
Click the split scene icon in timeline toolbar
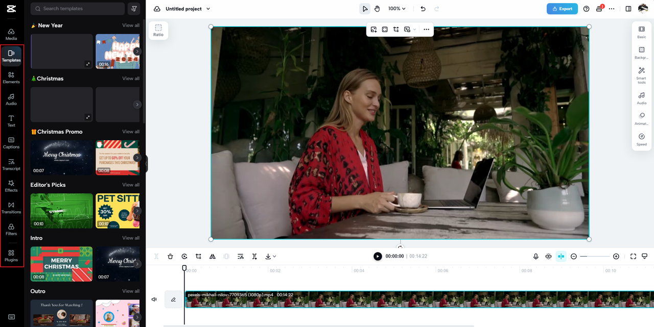(x=254, y=257)
